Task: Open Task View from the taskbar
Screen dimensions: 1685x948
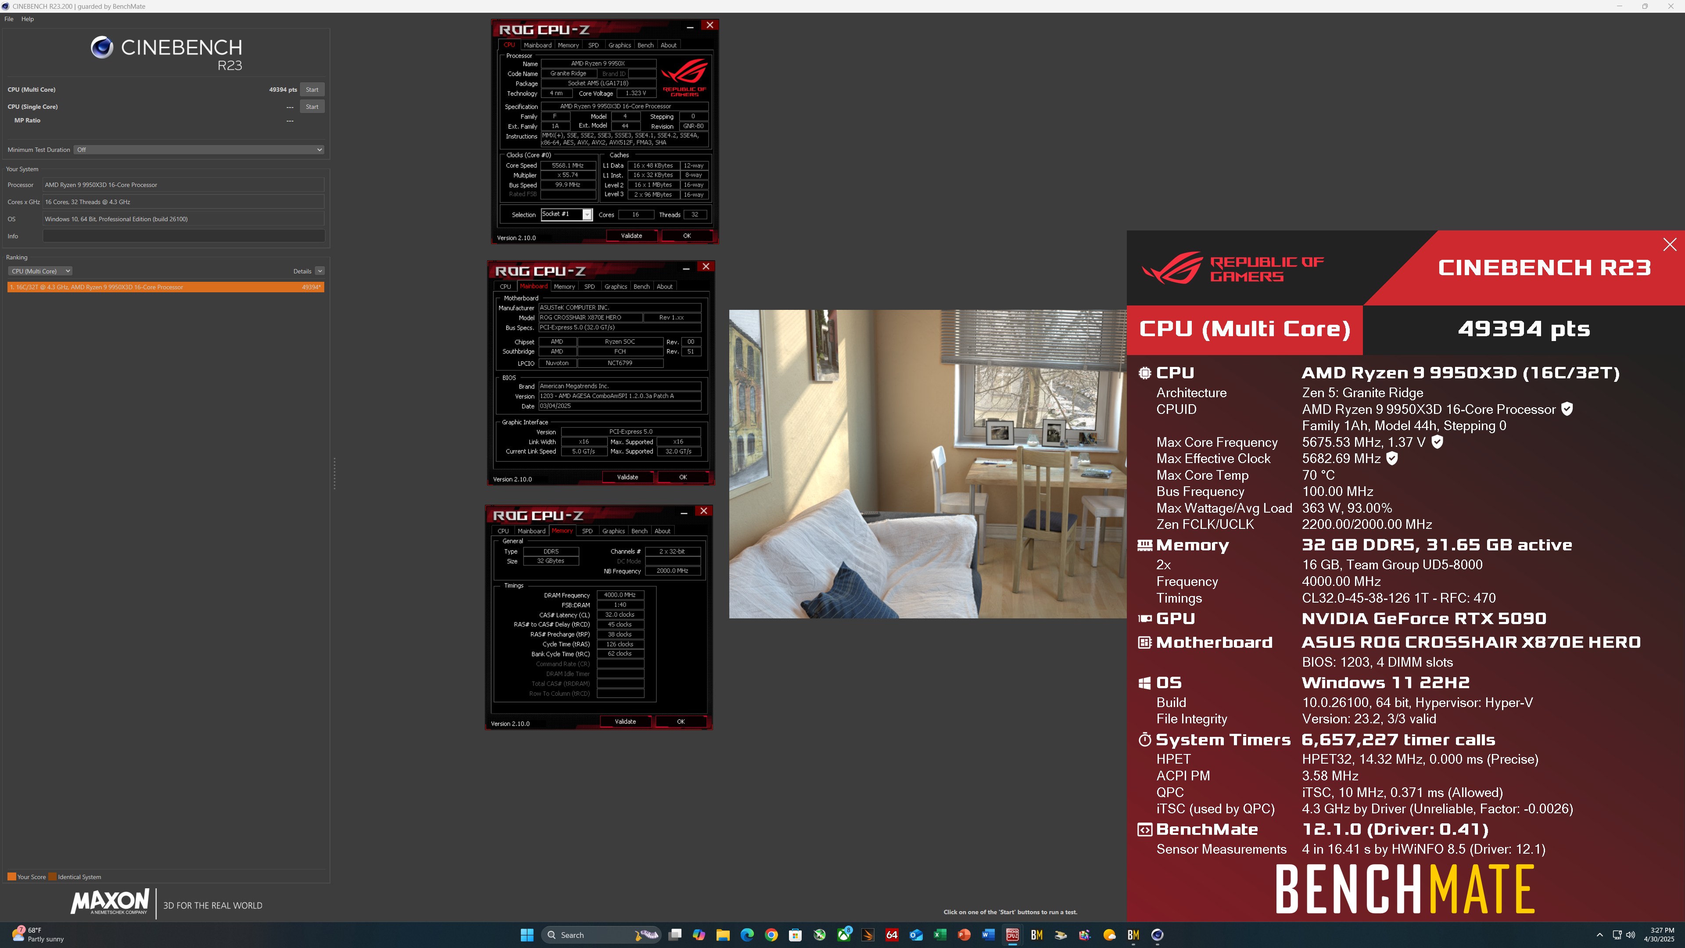Action: 676,935
